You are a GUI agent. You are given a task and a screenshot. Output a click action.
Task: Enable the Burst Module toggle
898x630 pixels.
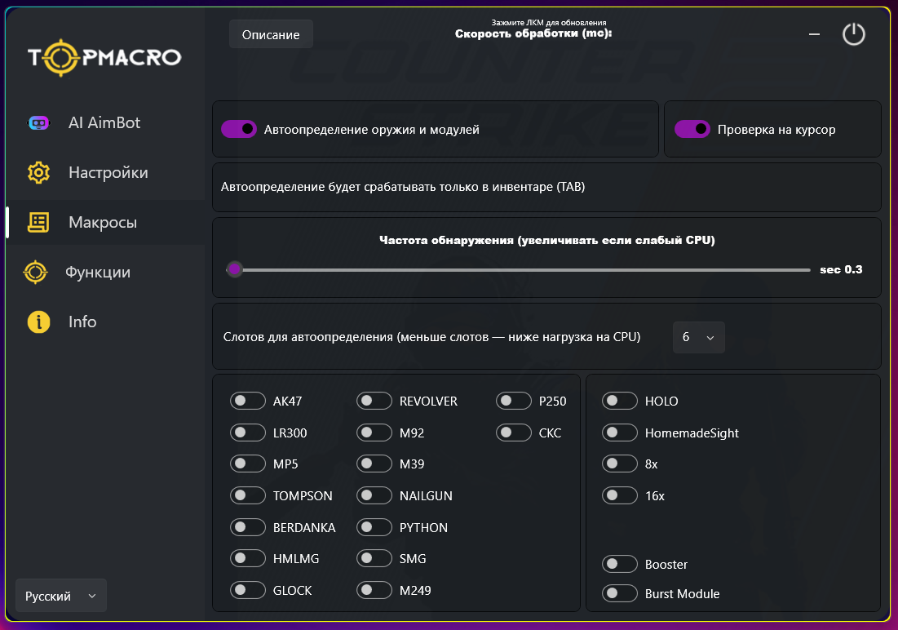point(619,593)
